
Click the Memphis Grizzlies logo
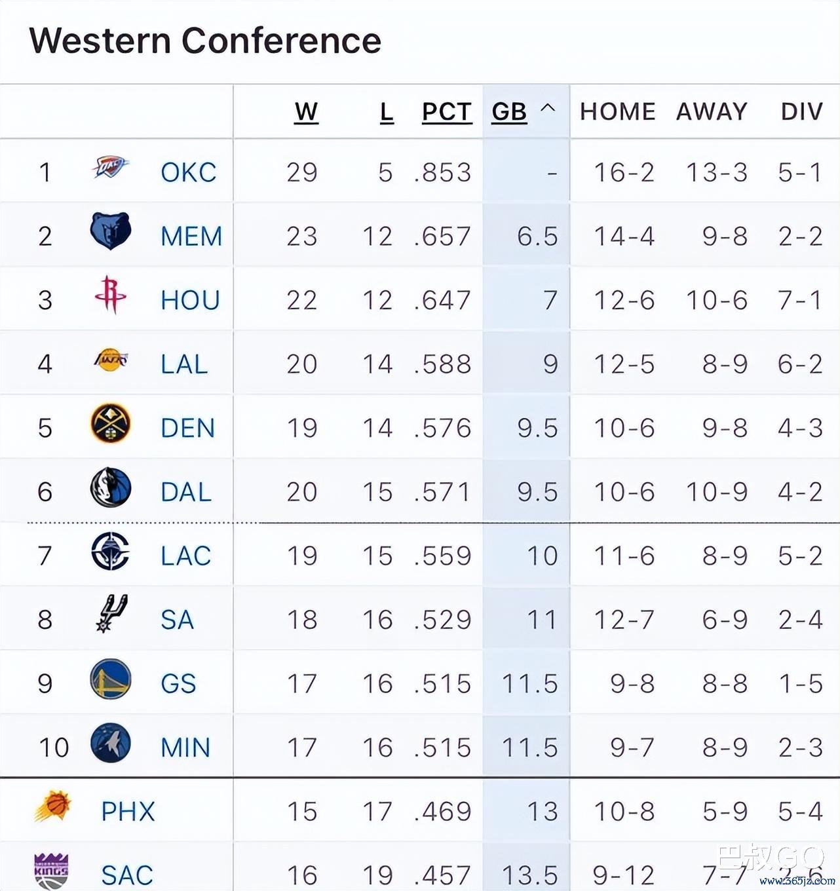pos(110,231)
